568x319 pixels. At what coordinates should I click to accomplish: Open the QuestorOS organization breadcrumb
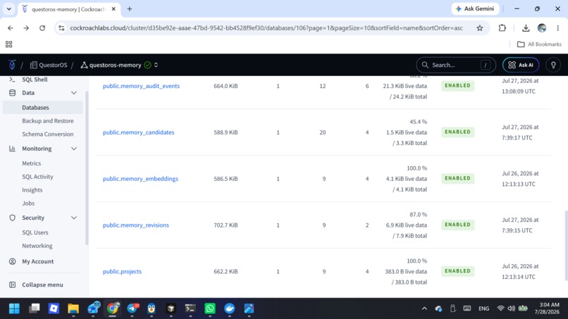coord(49,65)
